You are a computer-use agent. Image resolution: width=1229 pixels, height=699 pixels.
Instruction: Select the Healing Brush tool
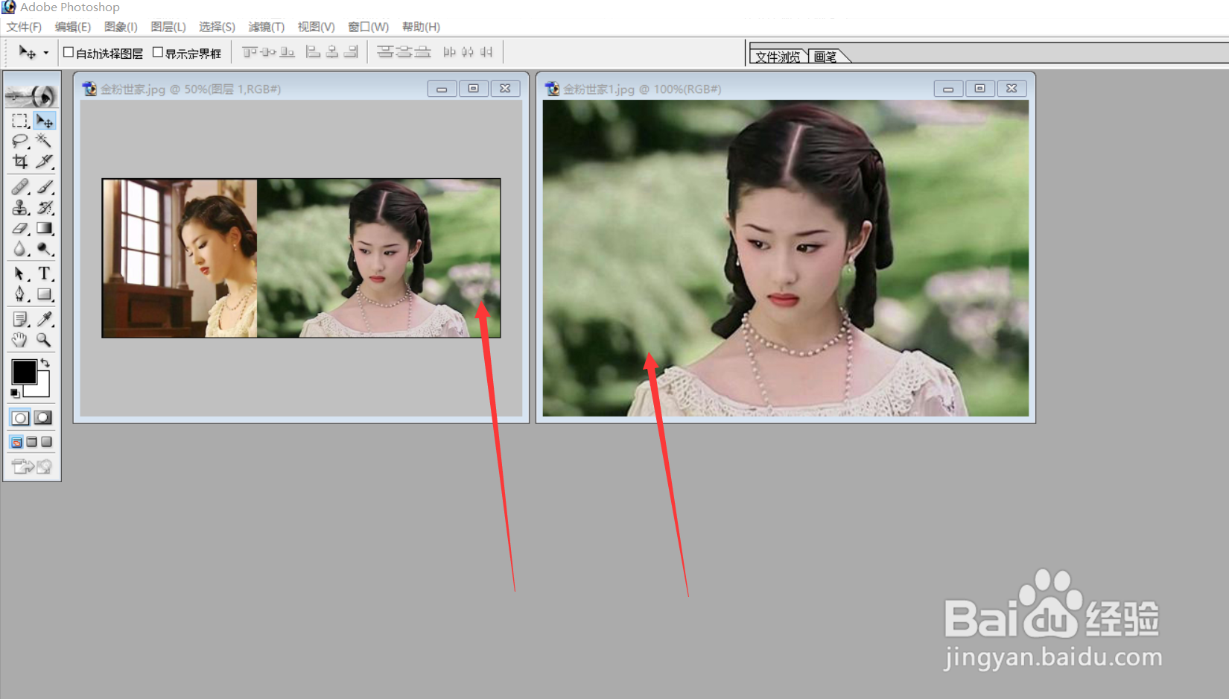pyautogui.click(x=20, y=186)
